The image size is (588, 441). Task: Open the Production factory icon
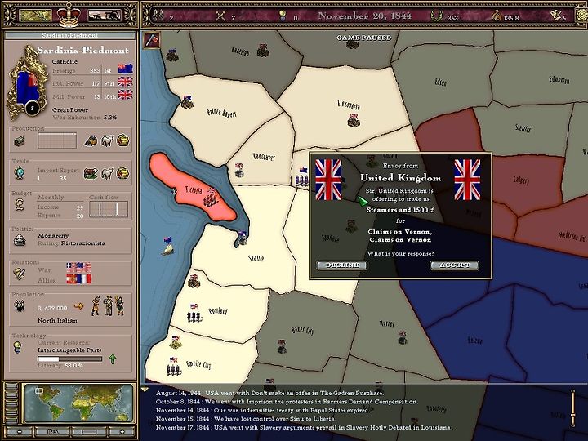[19, 141]
